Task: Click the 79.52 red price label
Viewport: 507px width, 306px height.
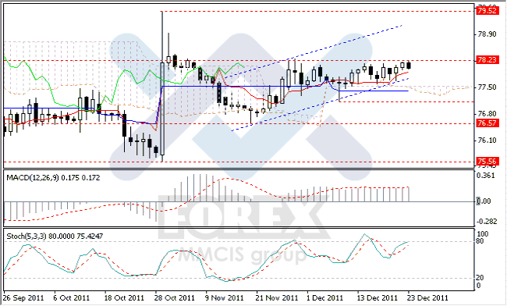Action: pos(487,11)
